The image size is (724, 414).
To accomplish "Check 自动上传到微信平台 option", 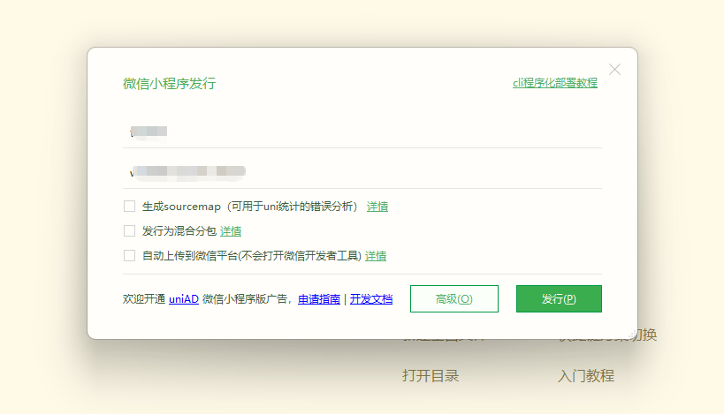I will click(129, 255).
